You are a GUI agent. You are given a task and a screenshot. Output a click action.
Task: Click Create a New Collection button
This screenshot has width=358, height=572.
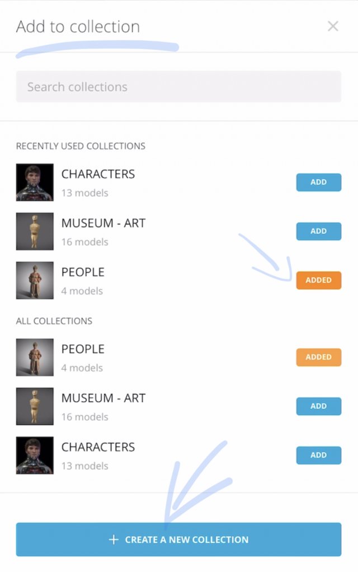[x=178, y=540]
